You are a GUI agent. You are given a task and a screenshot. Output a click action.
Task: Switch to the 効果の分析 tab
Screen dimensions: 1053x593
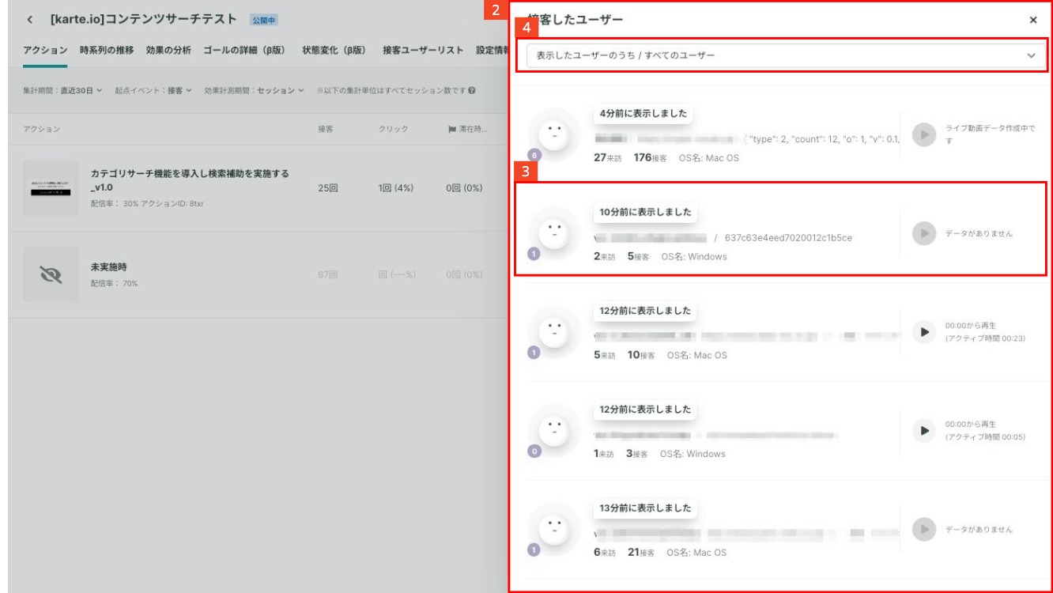point(168,50)
